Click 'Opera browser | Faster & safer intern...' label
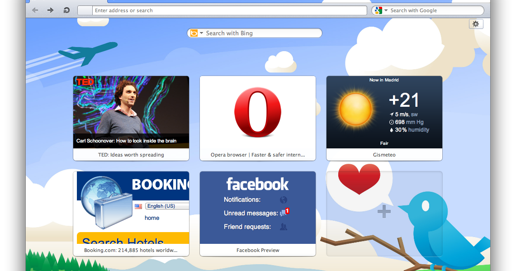The height and width of the screenshot is (271, 516). tap(258, 155)
